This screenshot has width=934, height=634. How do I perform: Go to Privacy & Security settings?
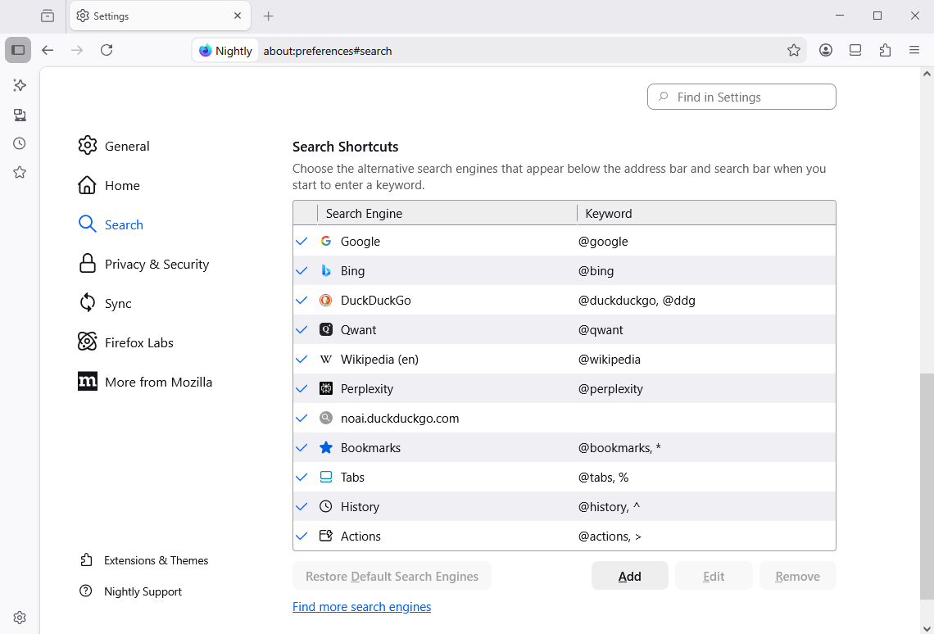tap(156, 264)
